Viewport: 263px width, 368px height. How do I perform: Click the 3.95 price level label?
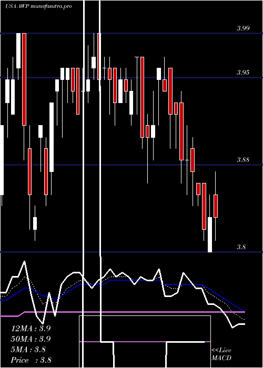coord(243,73)
